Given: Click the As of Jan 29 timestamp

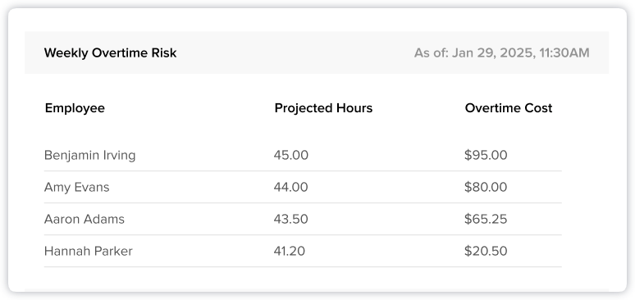Looking at the screenshot, I should pyautogui.click(x=501, y=53).
